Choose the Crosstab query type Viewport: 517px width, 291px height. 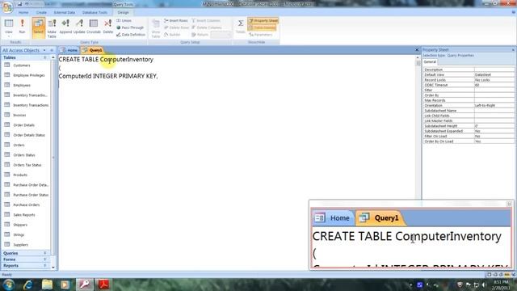[94, 27]
